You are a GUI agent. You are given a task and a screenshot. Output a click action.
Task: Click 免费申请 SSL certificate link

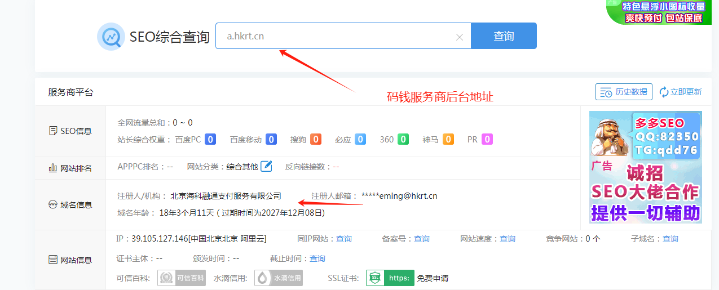433,278
